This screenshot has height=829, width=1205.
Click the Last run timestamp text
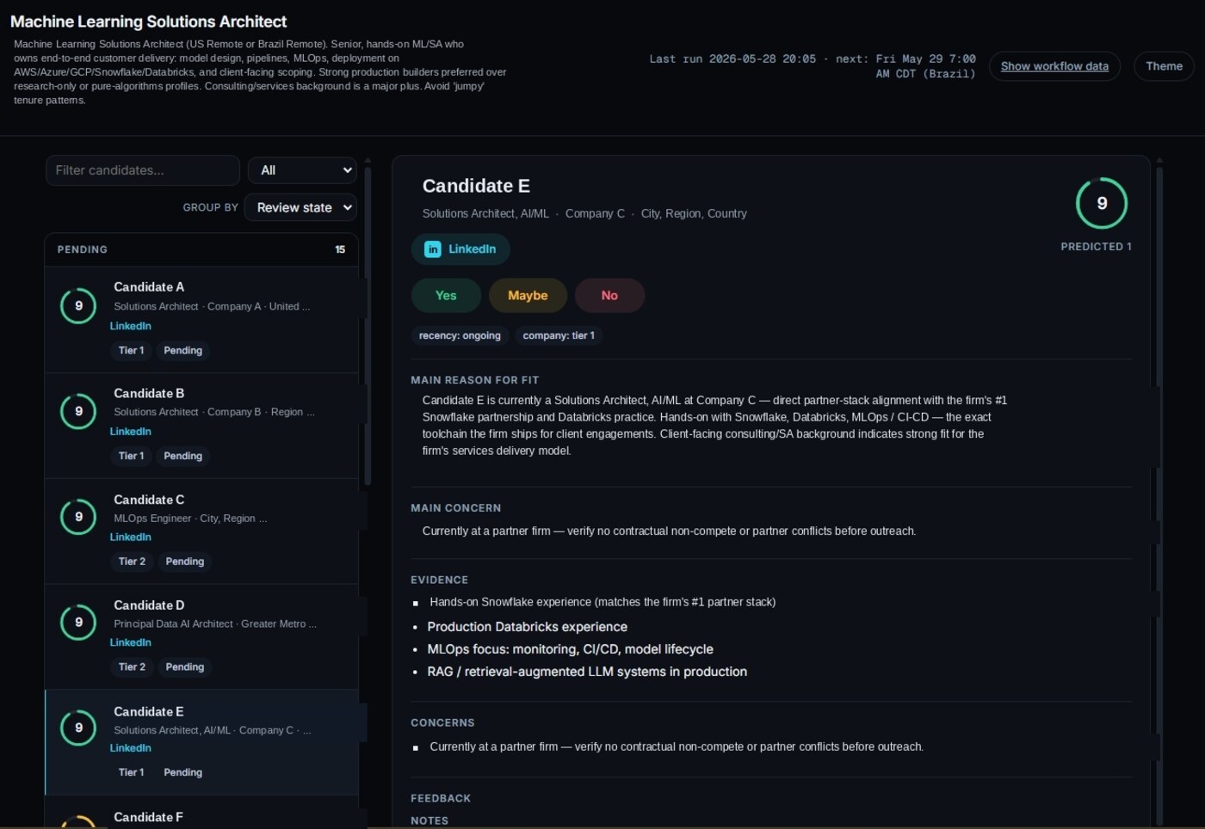click(x=812, y=66)
